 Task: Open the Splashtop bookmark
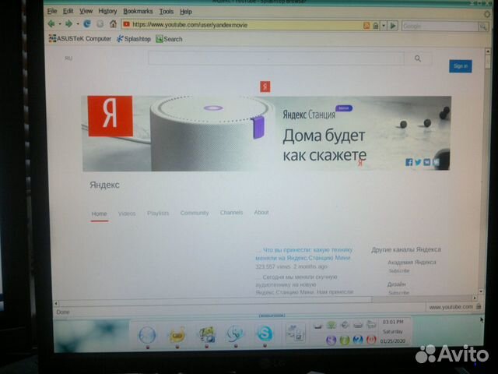pos(134,39)
